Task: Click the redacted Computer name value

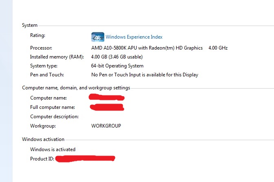Action: coord(107,97)
